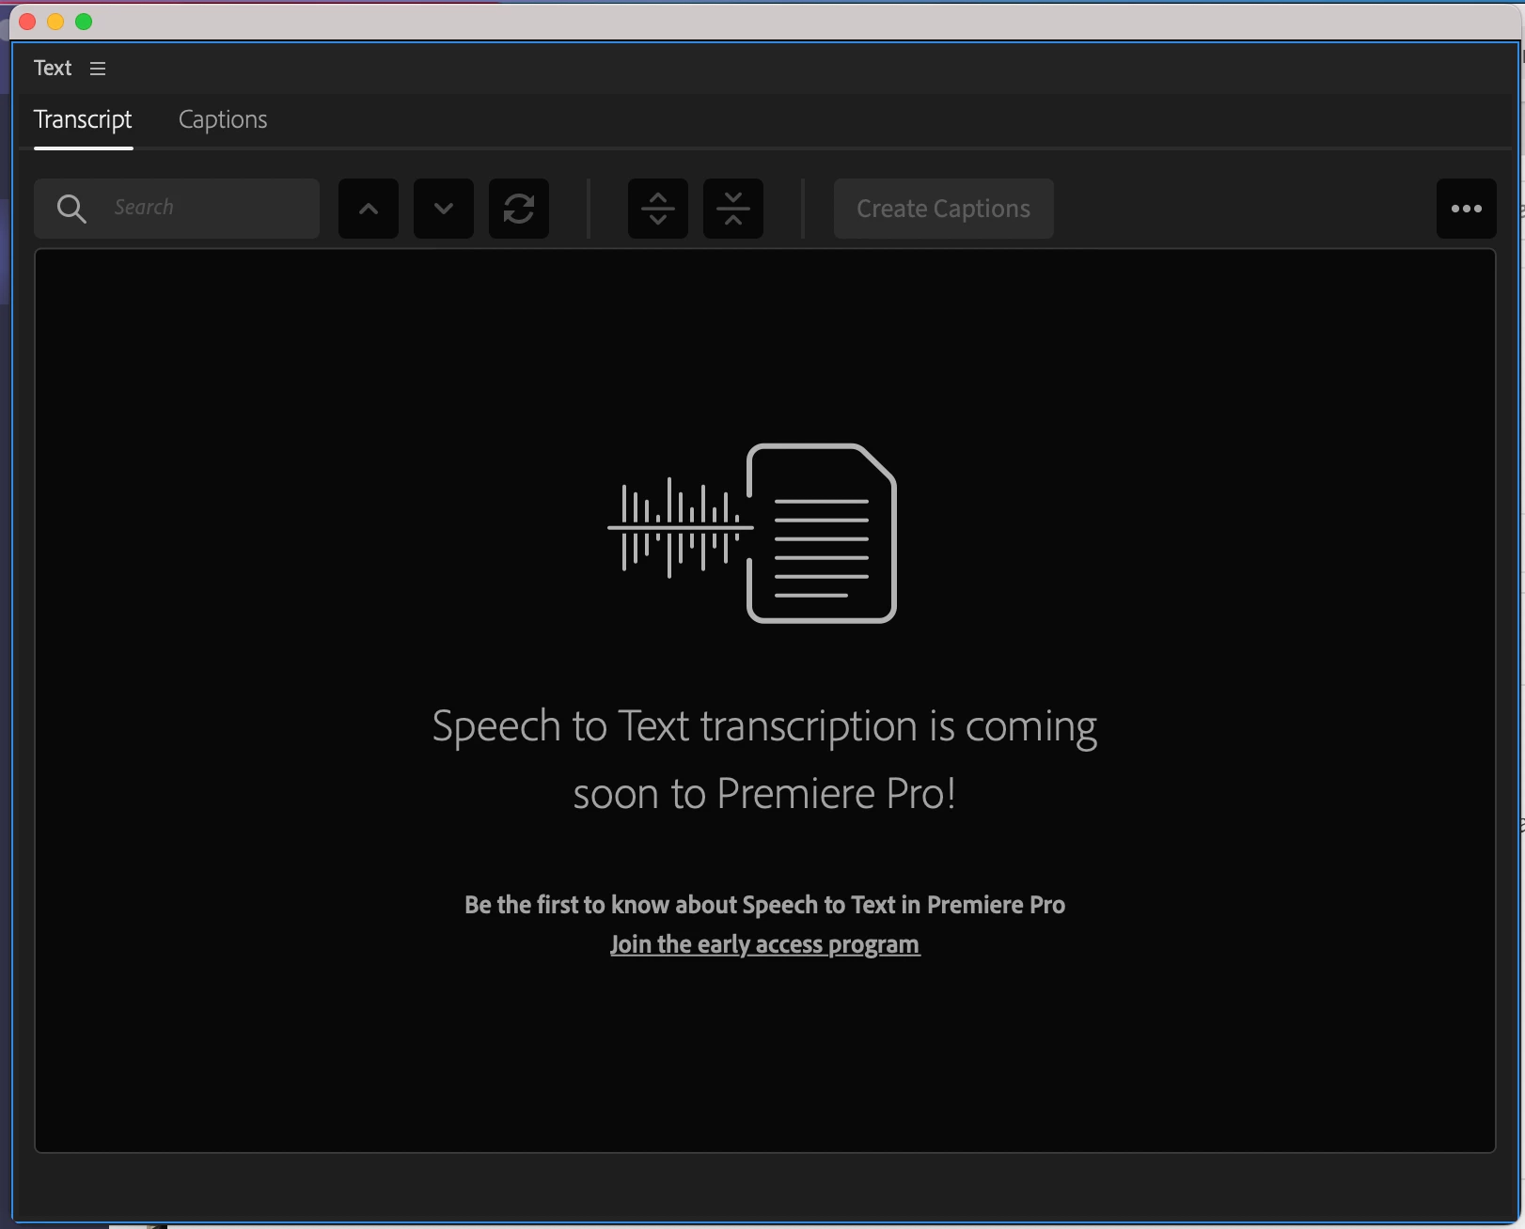
Task: Click the Search input field
Action: (177, 208)
